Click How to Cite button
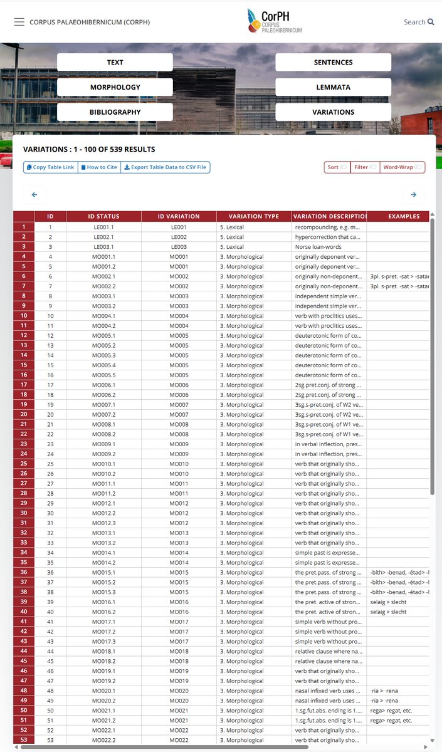Screen dimensions: 442x752 click(99, 167)
